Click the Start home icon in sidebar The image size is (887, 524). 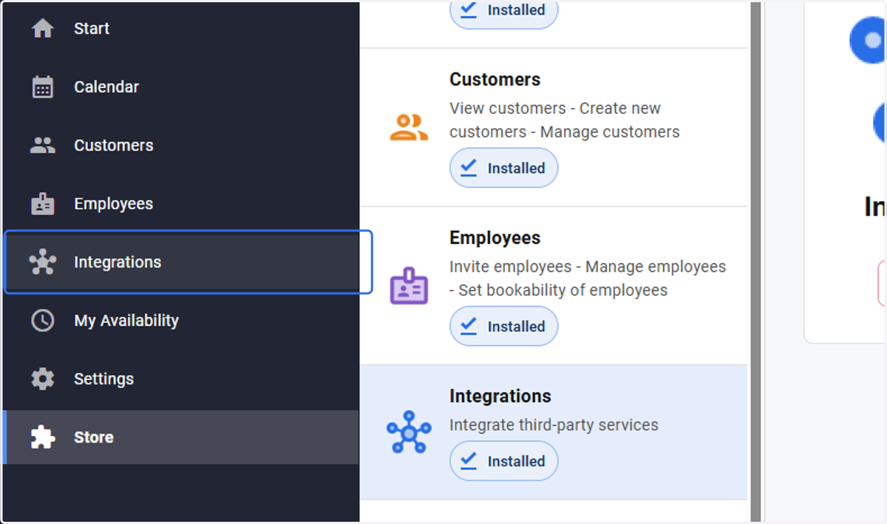43,29
